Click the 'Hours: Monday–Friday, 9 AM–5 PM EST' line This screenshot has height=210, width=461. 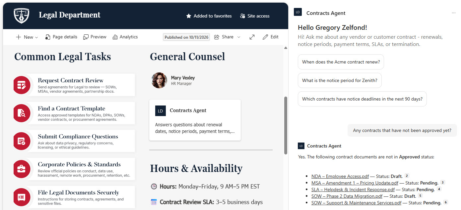tap(210, 187)
